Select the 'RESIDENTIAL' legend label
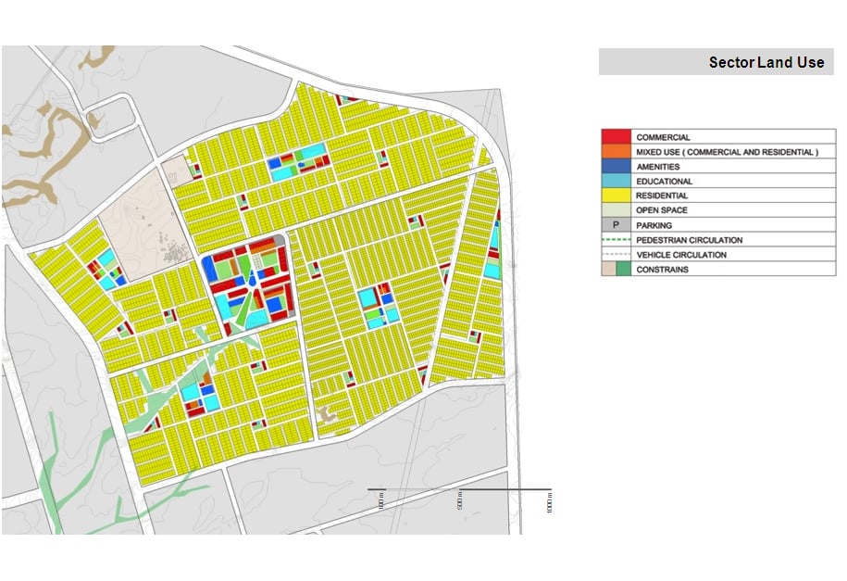 tap(662, 196)
